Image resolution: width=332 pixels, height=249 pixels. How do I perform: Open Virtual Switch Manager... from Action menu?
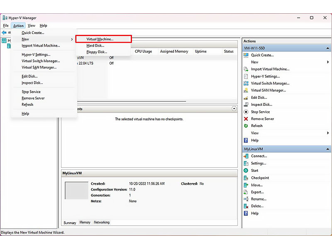[x=44, y=61]
